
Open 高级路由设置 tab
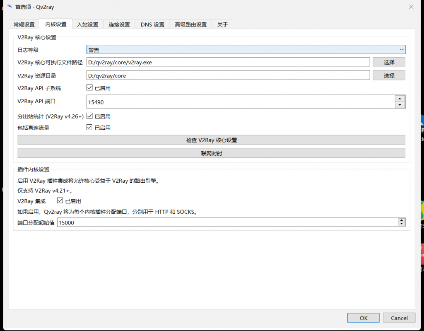coord(190,24)
